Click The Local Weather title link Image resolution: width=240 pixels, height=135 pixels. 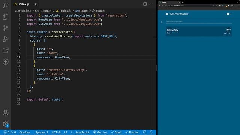pos(178,14)
